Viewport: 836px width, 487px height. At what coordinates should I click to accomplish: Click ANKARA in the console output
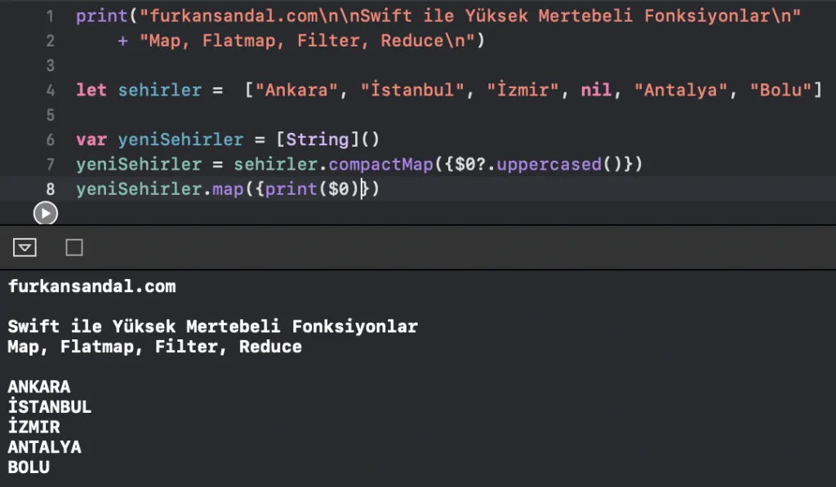coord(39,387)
